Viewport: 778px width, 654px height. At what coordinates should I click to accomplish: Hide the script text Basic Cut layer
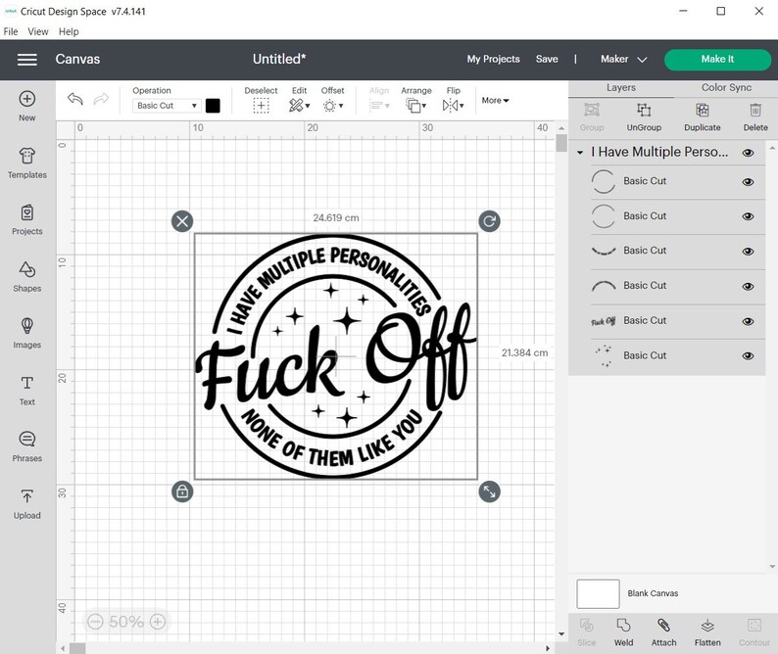coord(748,321)
